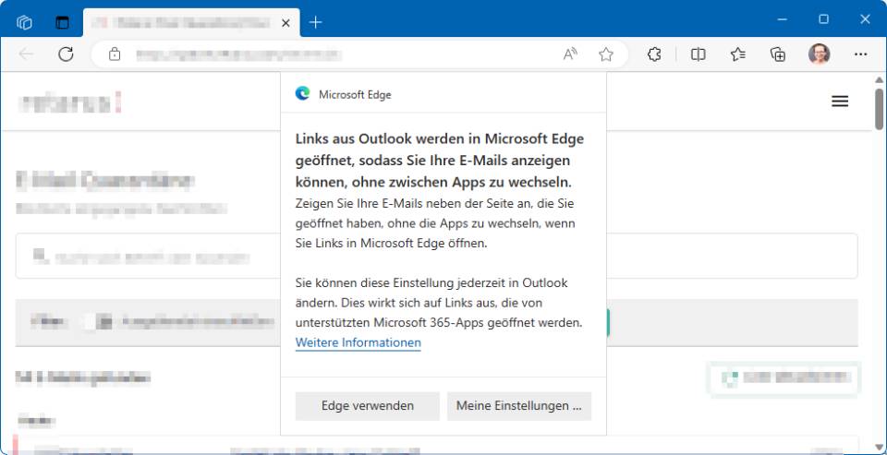Open the Edge workspaces icon

[x=24, y=22]
